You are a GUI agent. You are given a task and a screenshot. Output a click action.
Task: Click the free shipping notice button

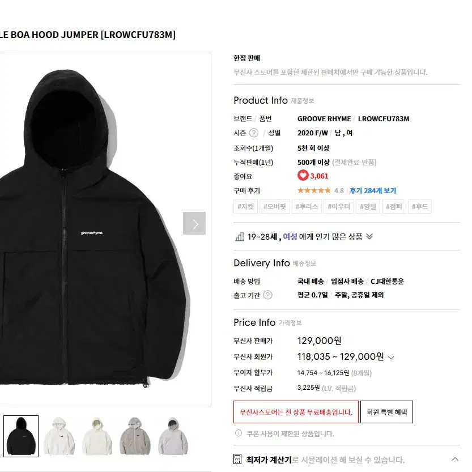click(296, 412)
